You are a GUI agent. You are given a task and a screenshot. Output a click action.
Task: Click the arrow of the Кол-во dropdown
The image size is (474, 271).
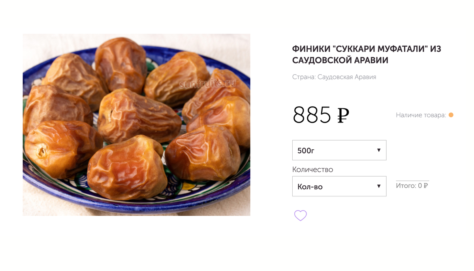379,186
